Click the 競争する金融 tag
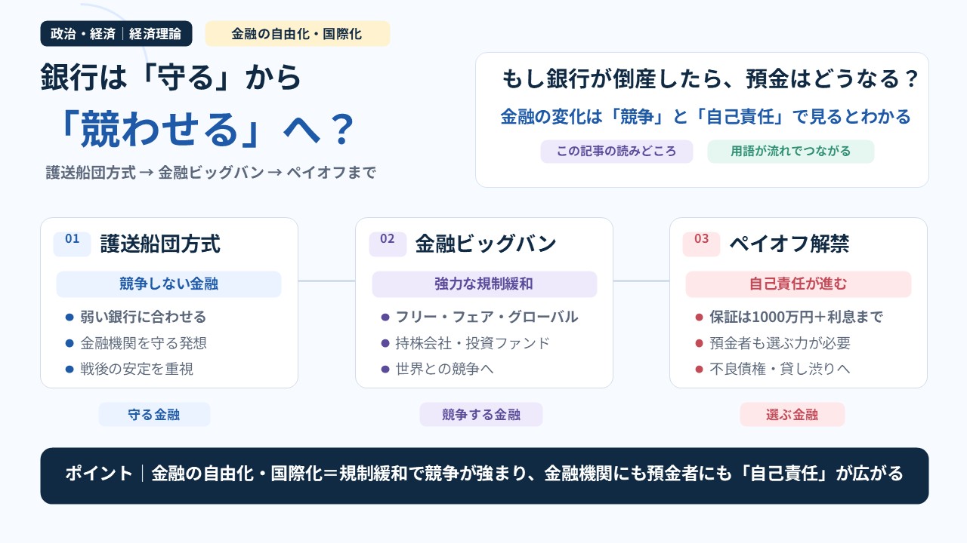Viewport: 967px width, 543px height. [x=481, y=414]
